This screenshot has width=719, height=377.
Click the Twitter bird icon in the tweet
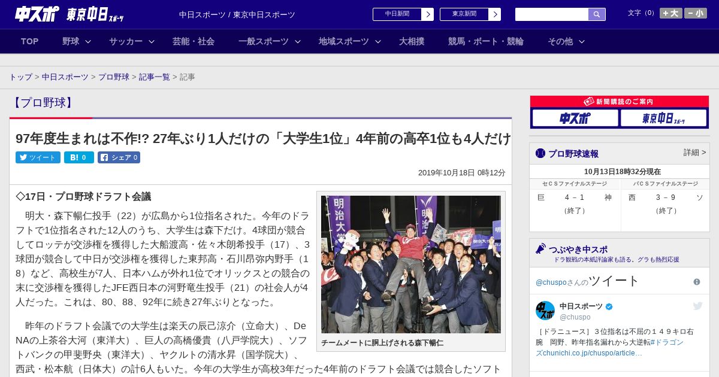tap(698, 306)
